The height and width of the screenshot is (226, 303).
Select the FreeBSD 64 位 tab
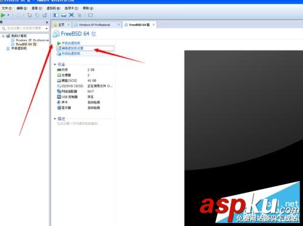[x=139, y=25]
